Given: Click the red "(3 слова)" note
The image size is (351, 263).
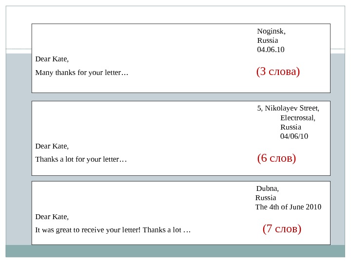Looking at the screenshot, I should (x=278, y=72).
